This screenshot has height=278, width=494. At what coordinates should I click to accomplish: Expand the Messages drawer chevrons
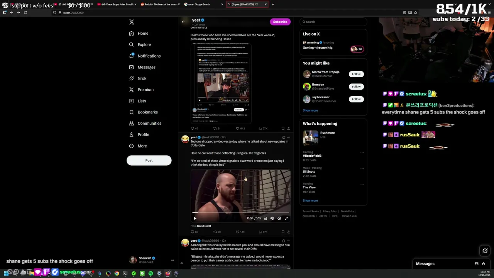point(484,264)
